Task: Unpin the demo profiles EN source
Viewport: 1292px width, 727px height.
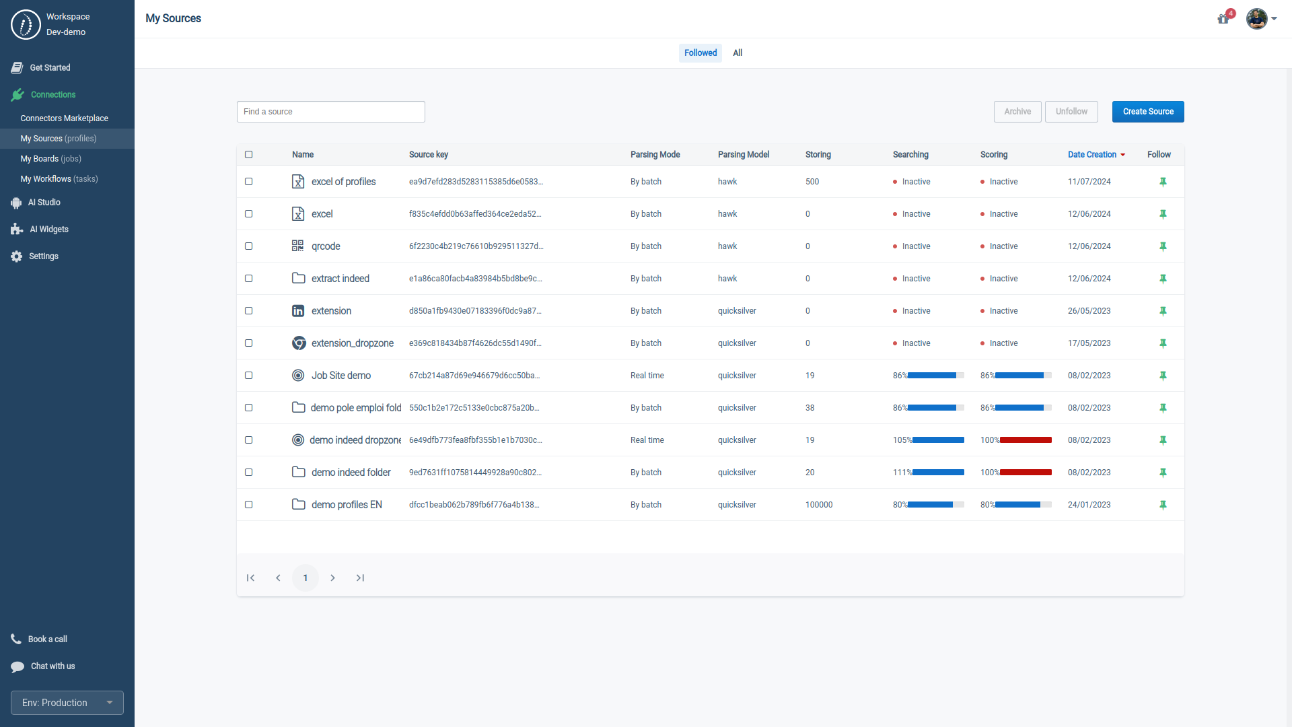Action: click(1163, 505)
